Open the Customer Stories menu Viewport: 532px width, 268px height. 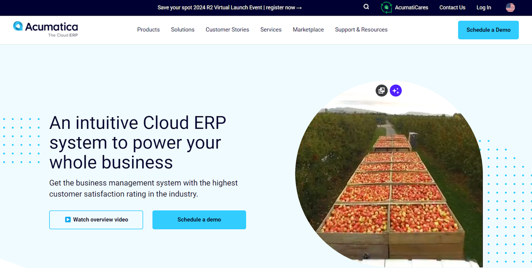[227, 29]
